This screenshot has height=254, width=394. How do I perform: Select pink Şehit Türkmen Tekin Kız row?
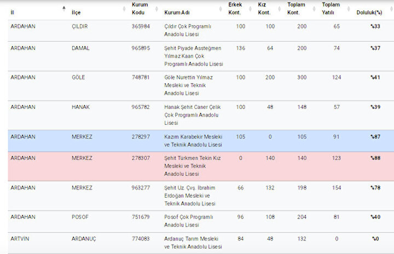click(x=201, y=166)
